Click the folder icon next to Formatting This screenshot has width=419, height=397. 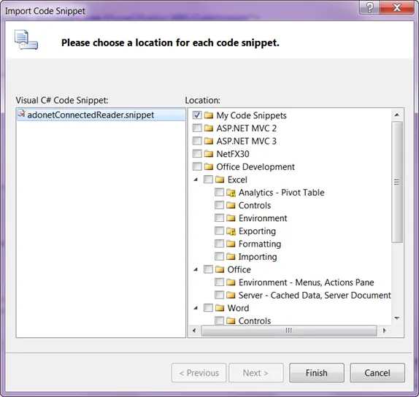click(x=231, y=244)
